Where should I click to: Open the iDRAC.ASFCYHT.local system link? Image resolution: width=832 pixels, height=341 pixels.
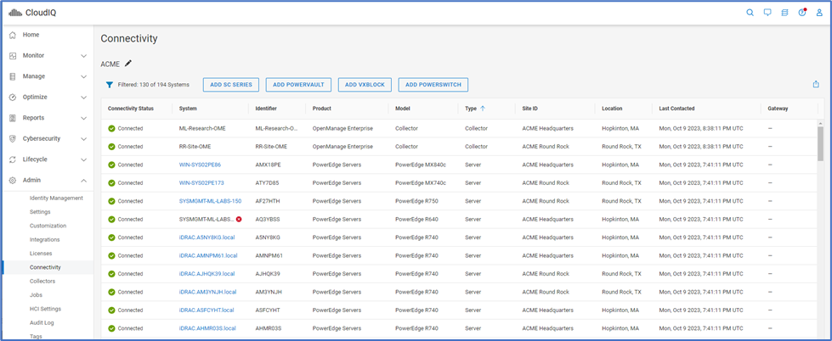click(x=207, y=310)
